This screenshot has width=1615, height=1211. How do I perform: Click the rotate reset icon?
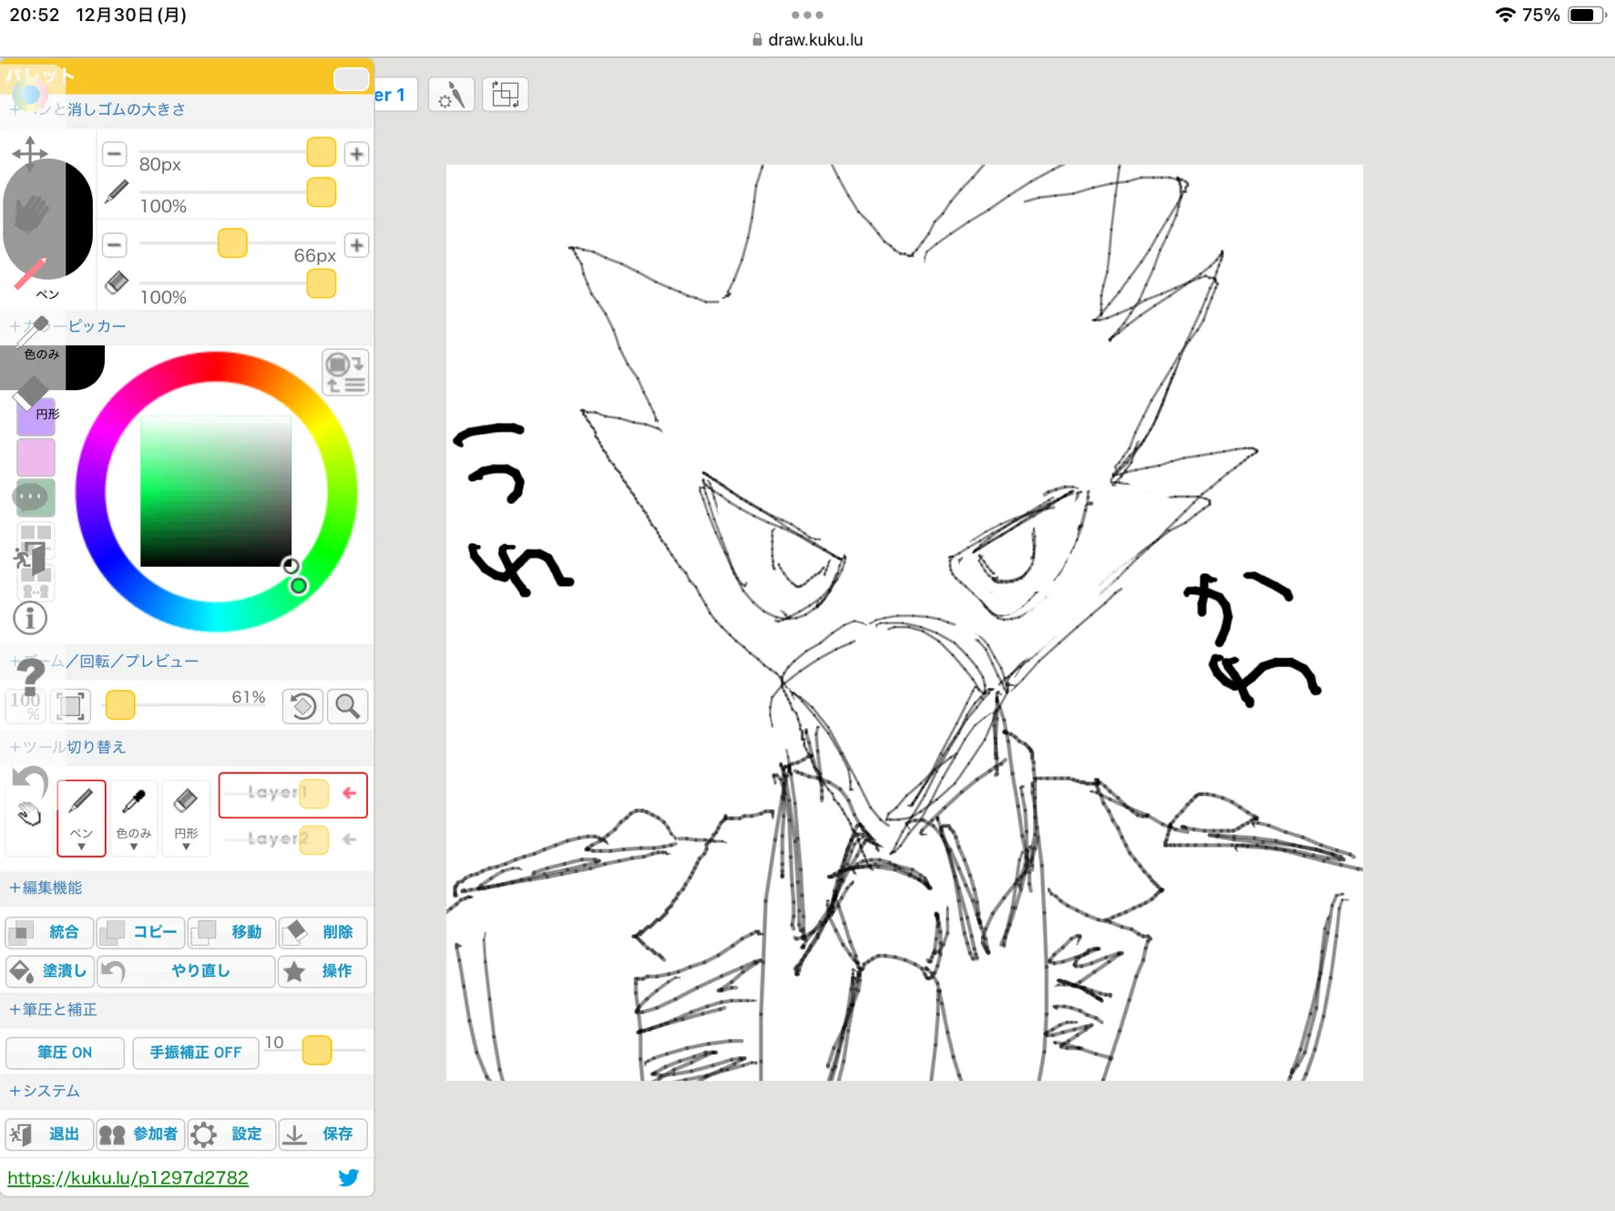coord(302,706)
